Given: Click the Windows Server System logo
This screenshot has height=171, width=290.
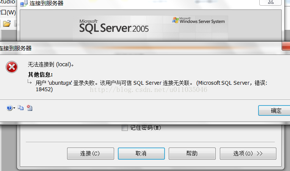Looking at the screenshot, I should 198,20.
